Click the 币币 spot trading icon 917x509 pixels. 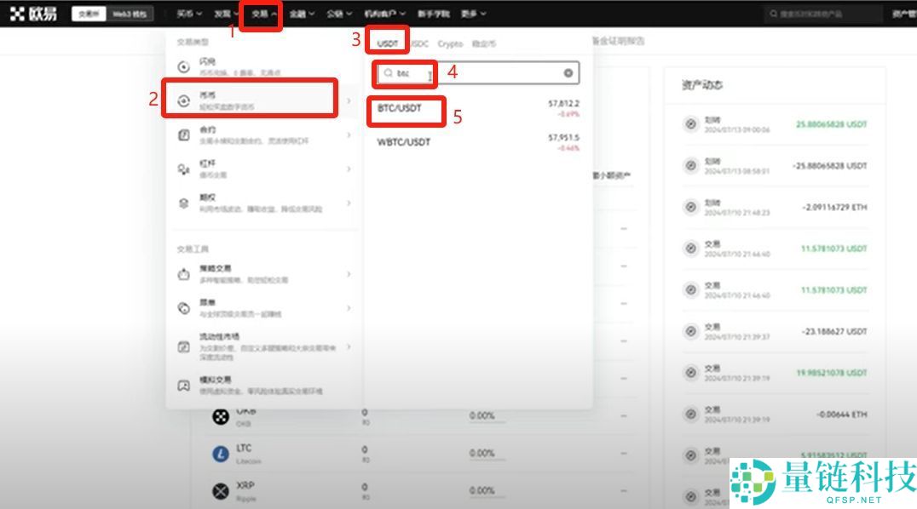[x=182, y=98]
